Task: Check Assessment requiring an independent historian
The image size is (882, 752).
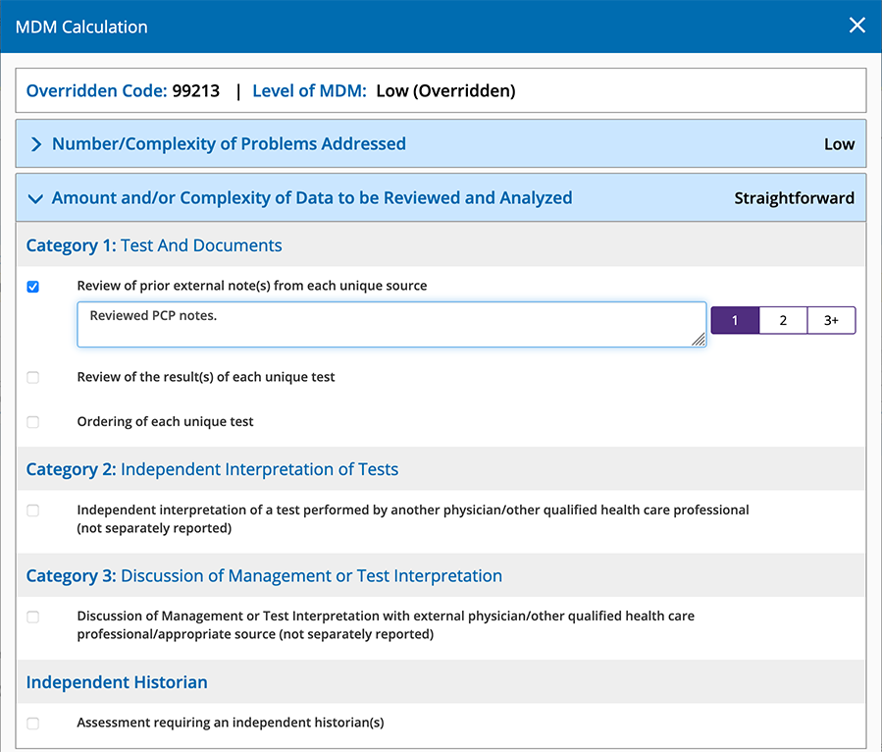Action: click(x=33, y=724)
